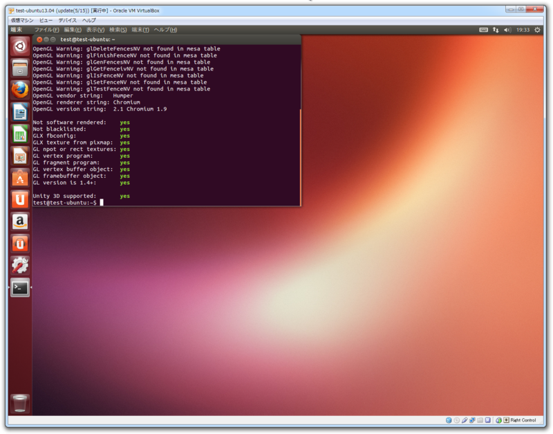Minimize the terminal window

[x=46, y=39]
